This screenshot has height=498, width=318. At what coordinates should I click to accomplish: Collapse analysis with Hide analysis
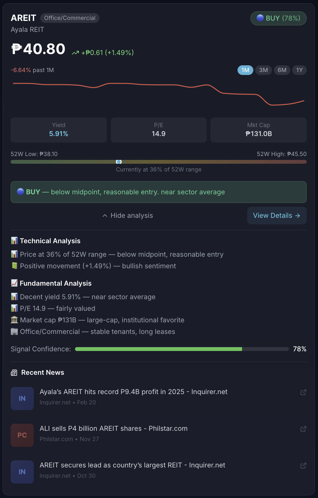click(131, 216)
